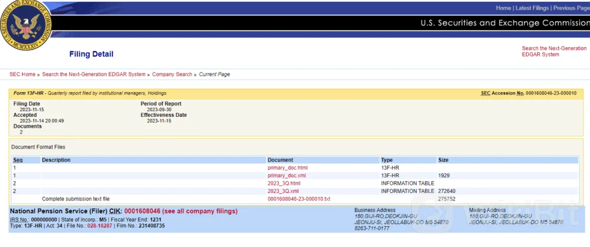The image size is (590, 247).
Task: Open the Home link in top bar
Action: [x=503, y=8]
